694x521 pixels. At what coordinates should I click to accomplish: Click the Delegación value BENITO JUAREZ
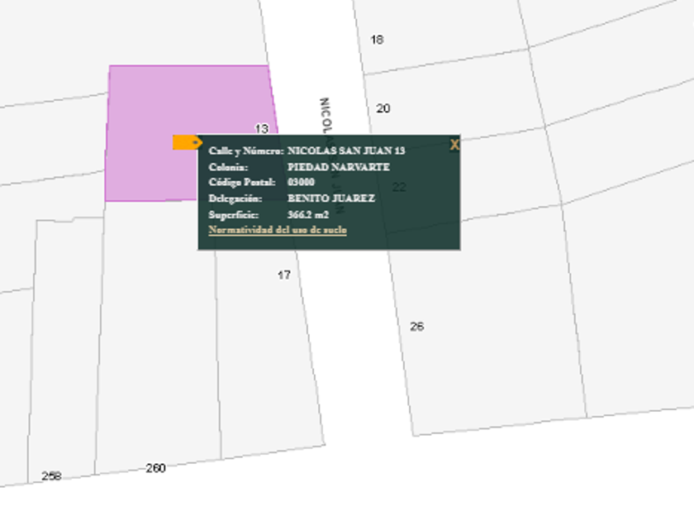click(331, 198)
